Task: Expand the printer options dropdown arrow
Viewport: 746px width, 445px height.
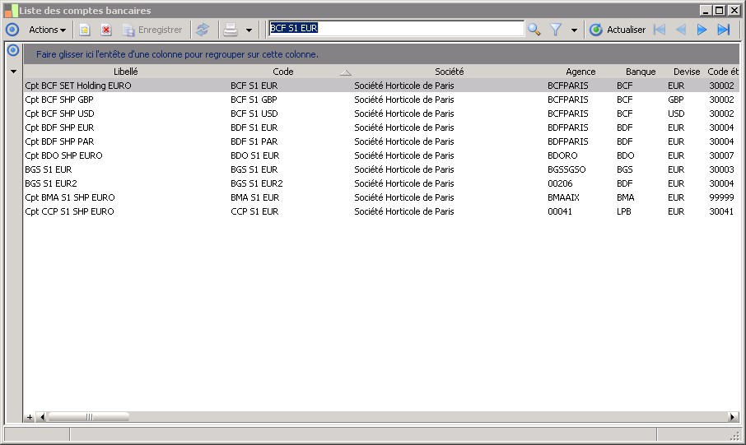Action: (249, 30)
